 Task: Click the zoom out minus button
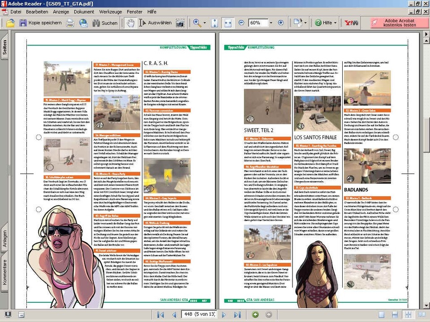pyautogui.click(x=241, y=23)
